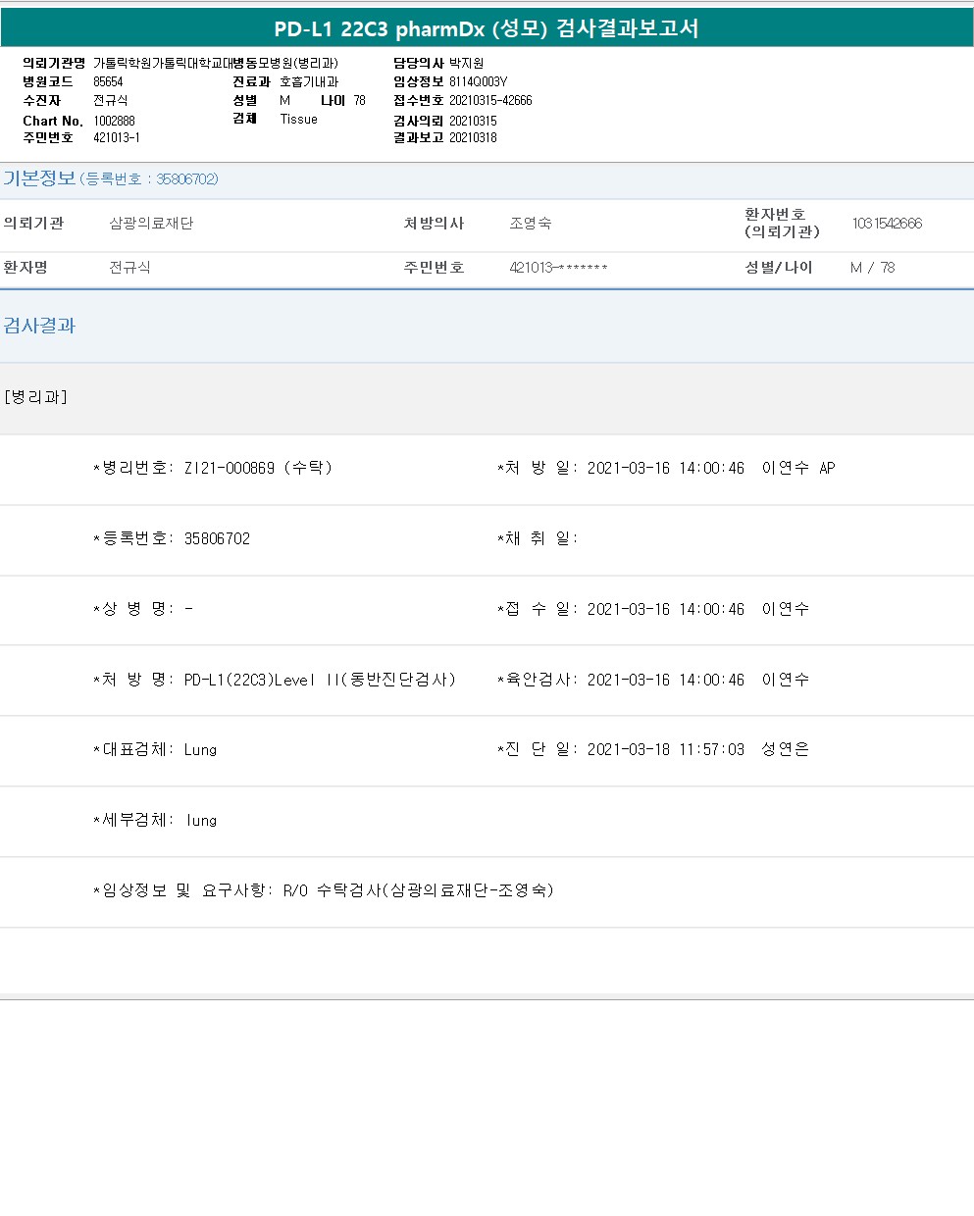This screenshot has width=974, height=1216.
Task: Click detailed specimen value 'lung' beside 세부검체
Action: pyautogui.click(x=201, y=821)
